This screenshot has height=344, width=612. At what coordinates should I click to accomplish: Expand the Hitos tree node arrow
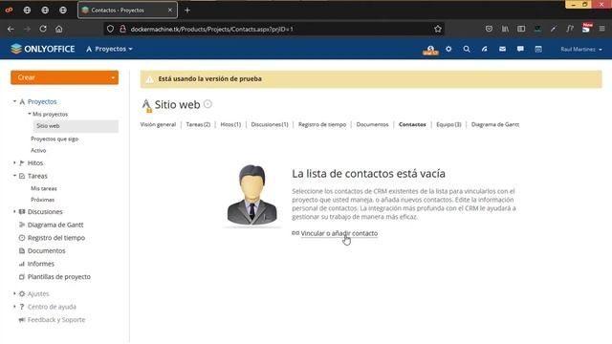pos(14,162)
